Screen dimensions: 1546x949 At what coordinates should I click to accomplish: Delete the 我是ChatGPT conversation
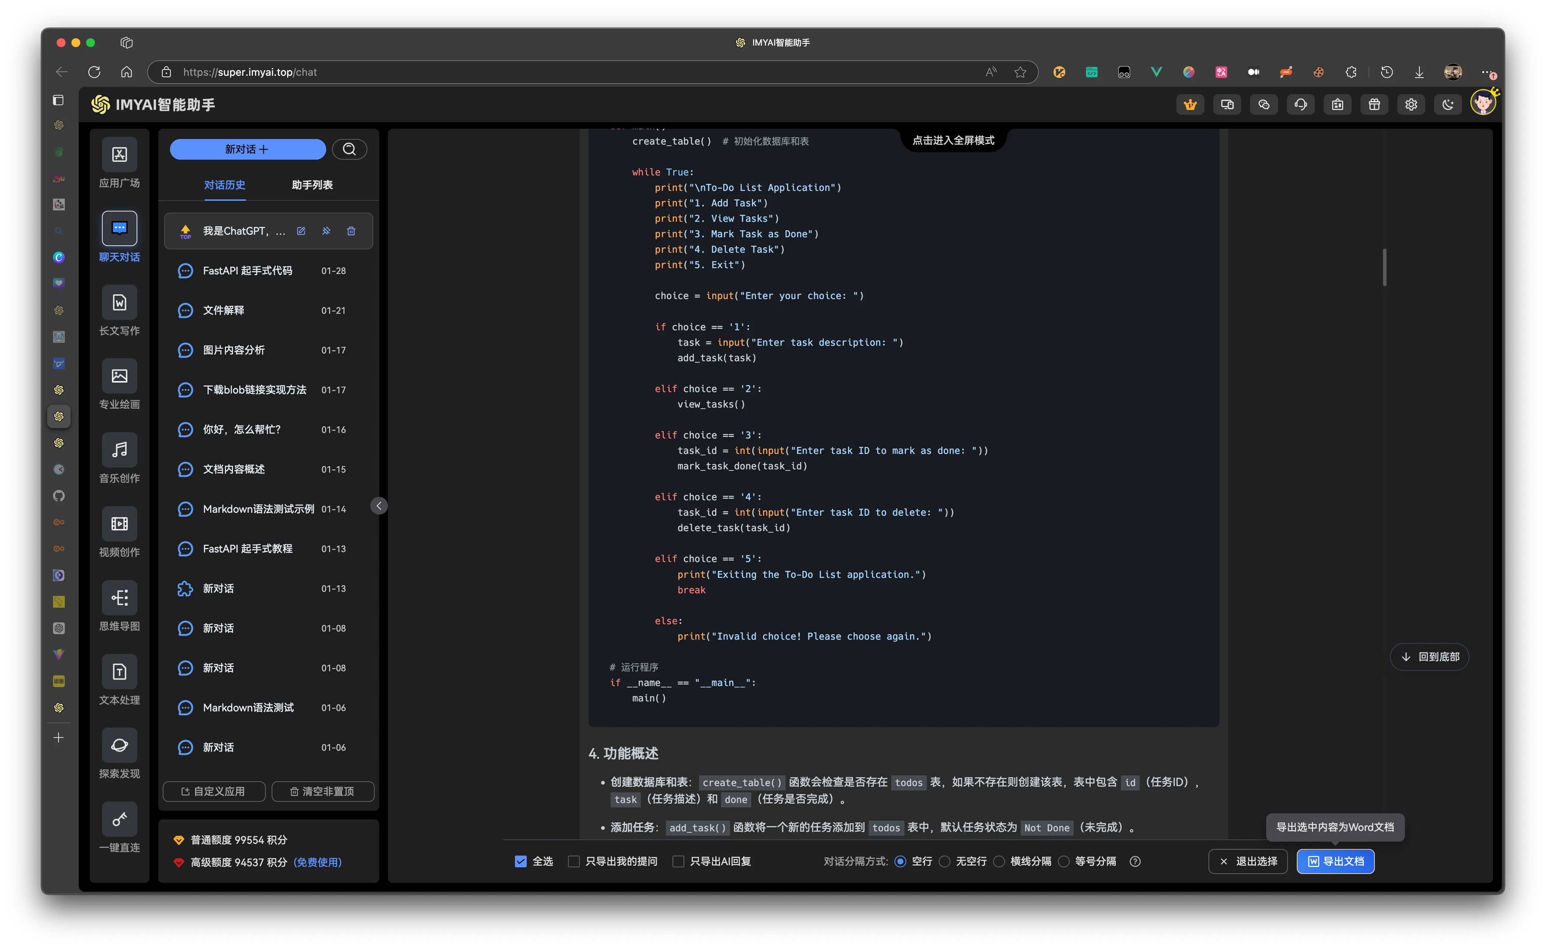click(x=351, y=231)
